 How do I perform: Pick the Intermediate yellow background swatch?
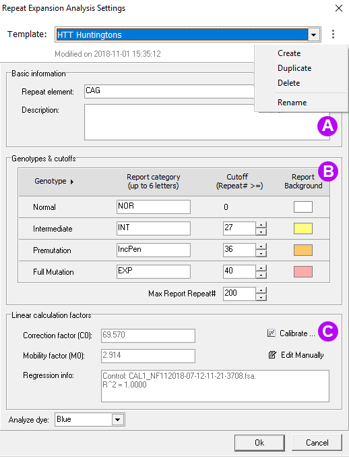(x=303, y=228)
